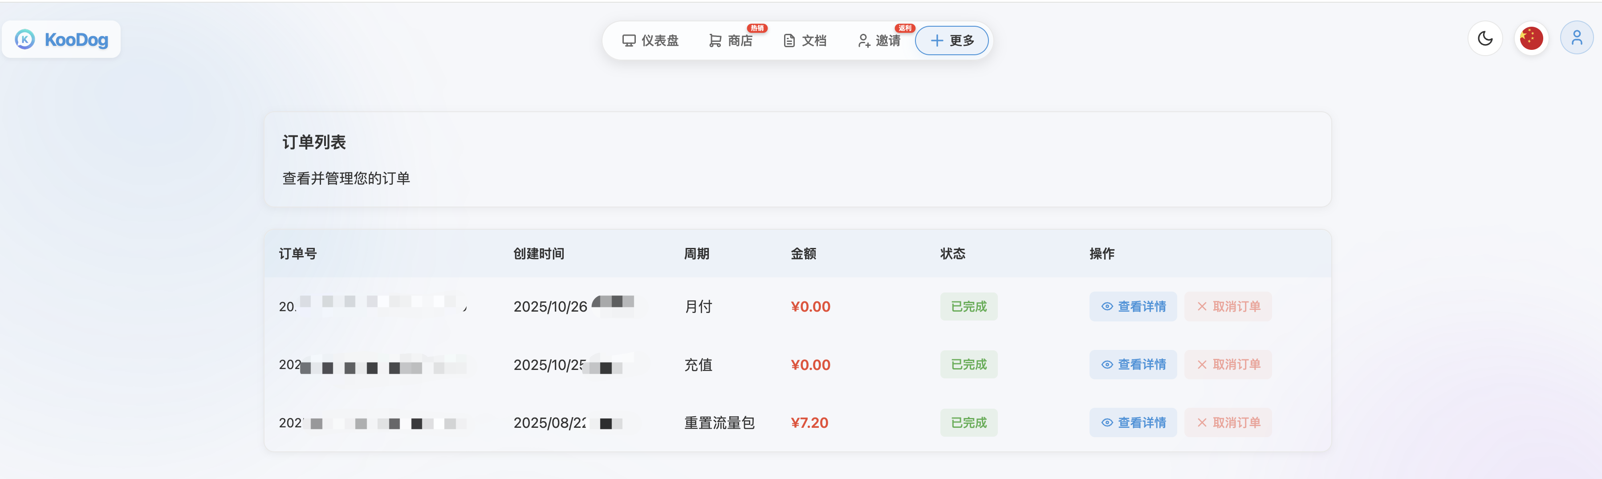Image resolution: width=1602 pixels, height=479 pixels.
Task: Click the 热销 hot badge on shop
Action: (x=757, y=28)
